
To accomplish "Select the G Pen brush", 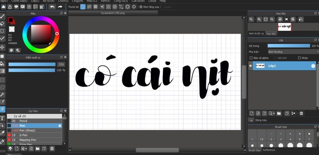I will coord(35,135).
